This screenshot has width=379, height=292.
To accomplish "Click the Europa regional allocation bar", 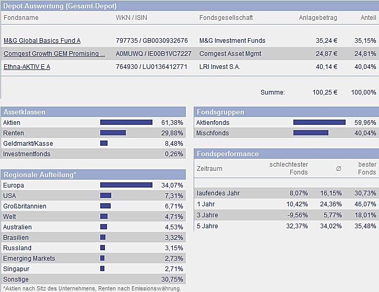I will (x=126, y=185).
